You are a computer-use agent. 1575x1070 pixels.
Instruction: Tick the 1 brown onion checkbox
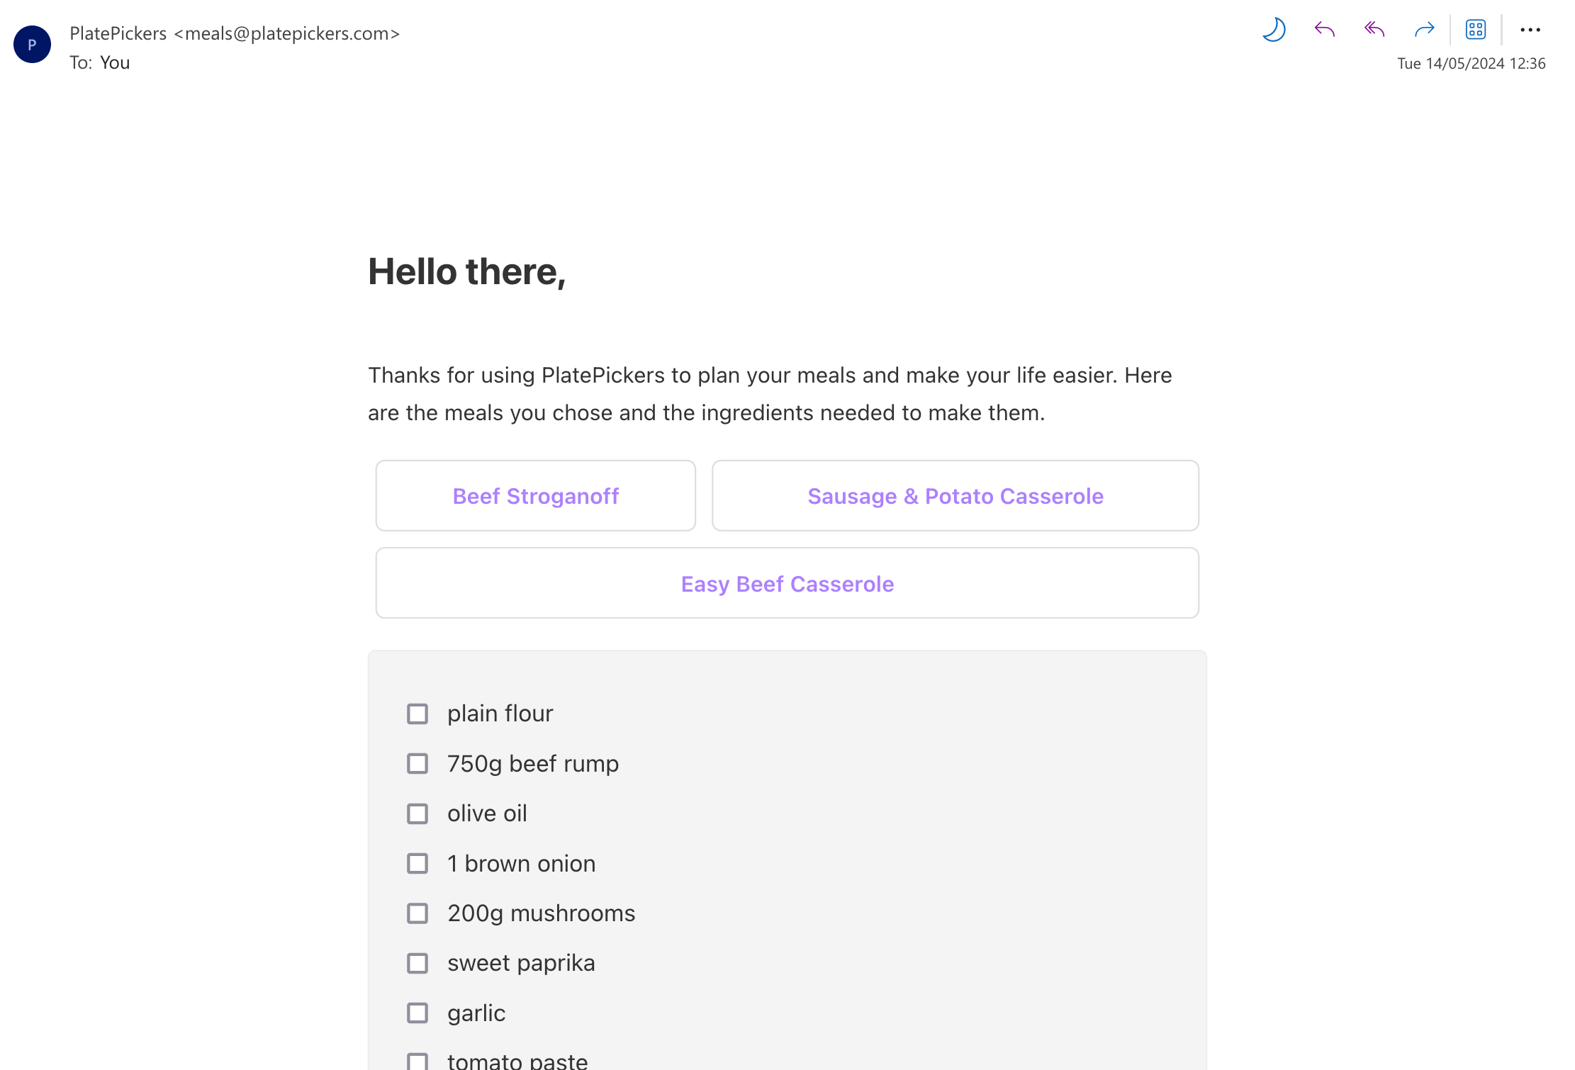417,864
